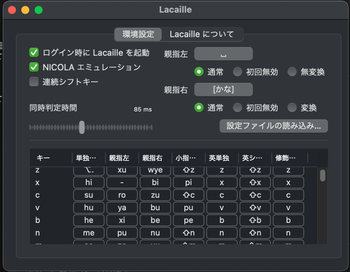Screen dimensions: 350x272
Task: Click the 'pu' cell in row n
Action: [122, 233]
